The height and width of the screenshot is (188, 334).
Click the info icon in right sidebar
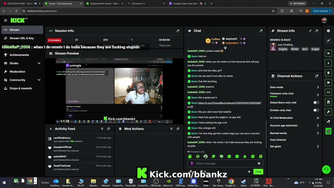[x=329, y=31]
